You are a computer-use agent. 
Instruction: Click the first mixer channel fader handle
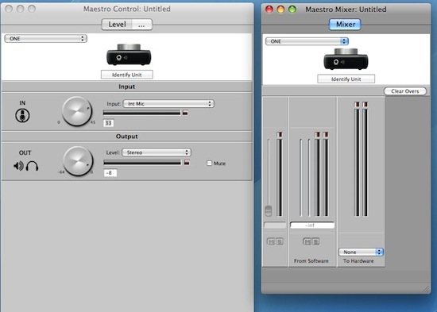click(268, 211)
